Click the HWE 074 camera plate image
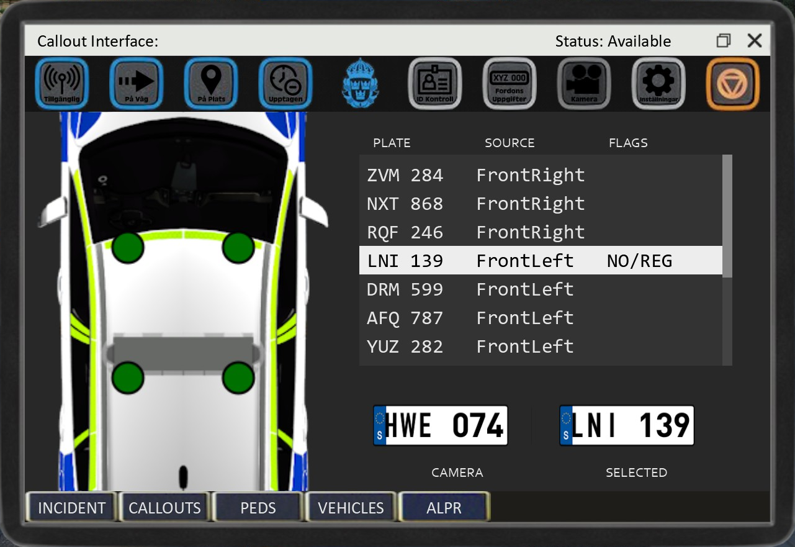 441,426
